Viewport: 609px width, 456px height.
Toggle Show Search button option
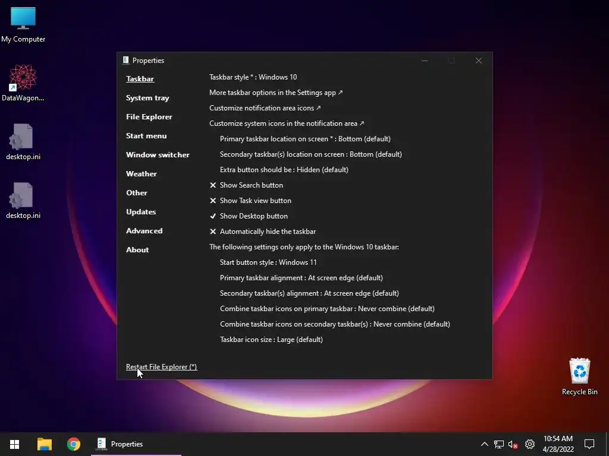tap(246, 185)
